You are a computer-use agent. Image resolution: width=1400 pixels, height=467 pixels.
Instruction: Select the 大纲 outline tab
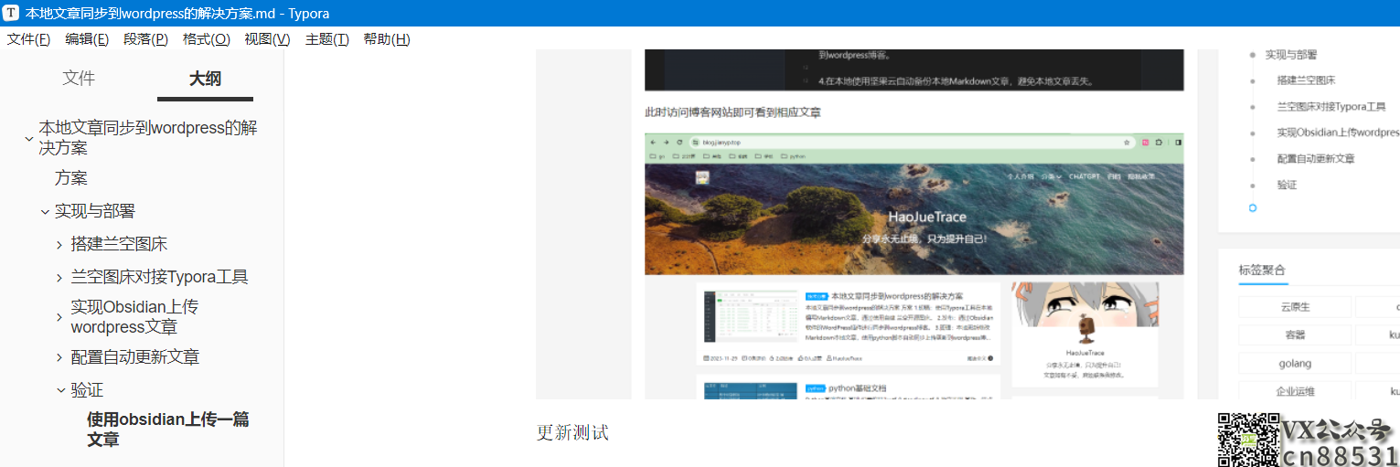pyautogui.click(x=205, y=79)
